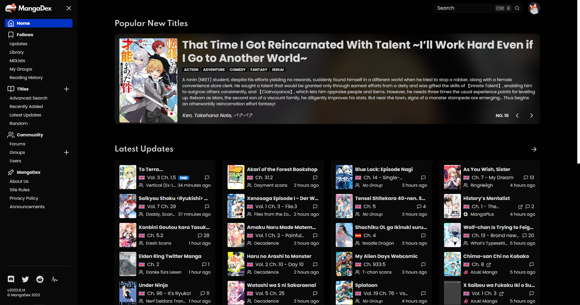Screen dimensions: 580x305
Task: Open the system status pulse icon
Action: (x=54, y=279)
